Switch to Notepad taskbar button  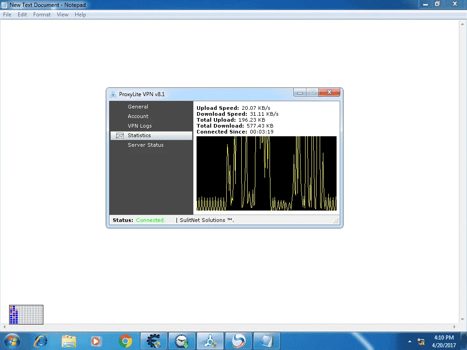tap(266, 341)
